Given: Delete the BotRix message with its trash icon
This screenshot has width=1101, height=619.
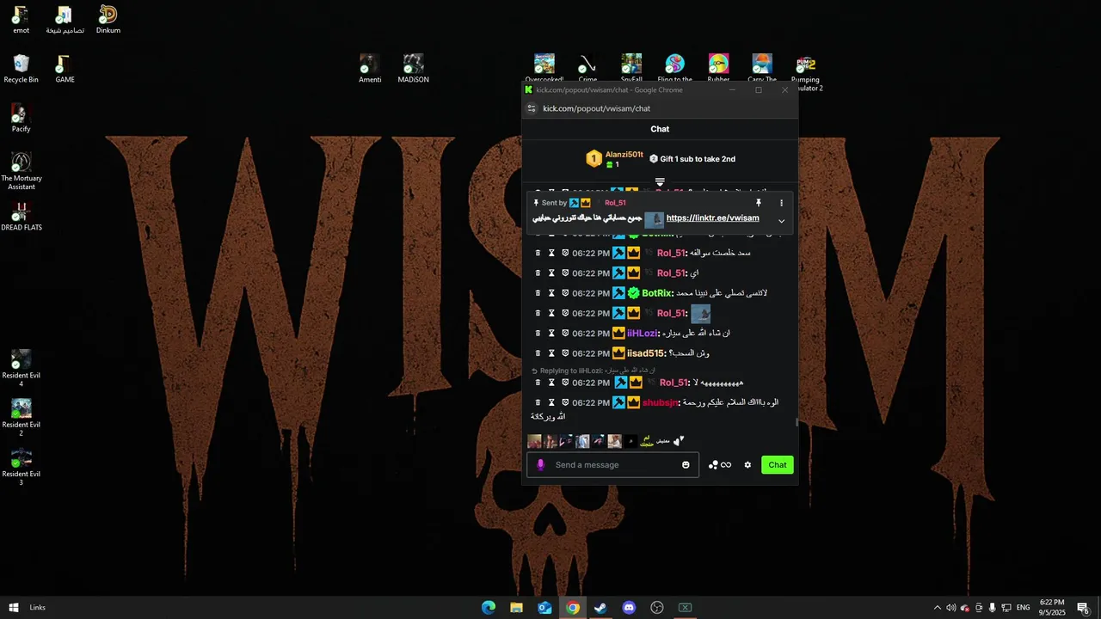Looking at the screenshot, I should [x=538, y=293].
